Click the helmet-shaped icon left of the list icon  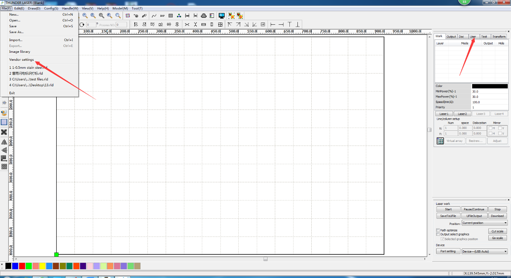(x=204, y=16)
